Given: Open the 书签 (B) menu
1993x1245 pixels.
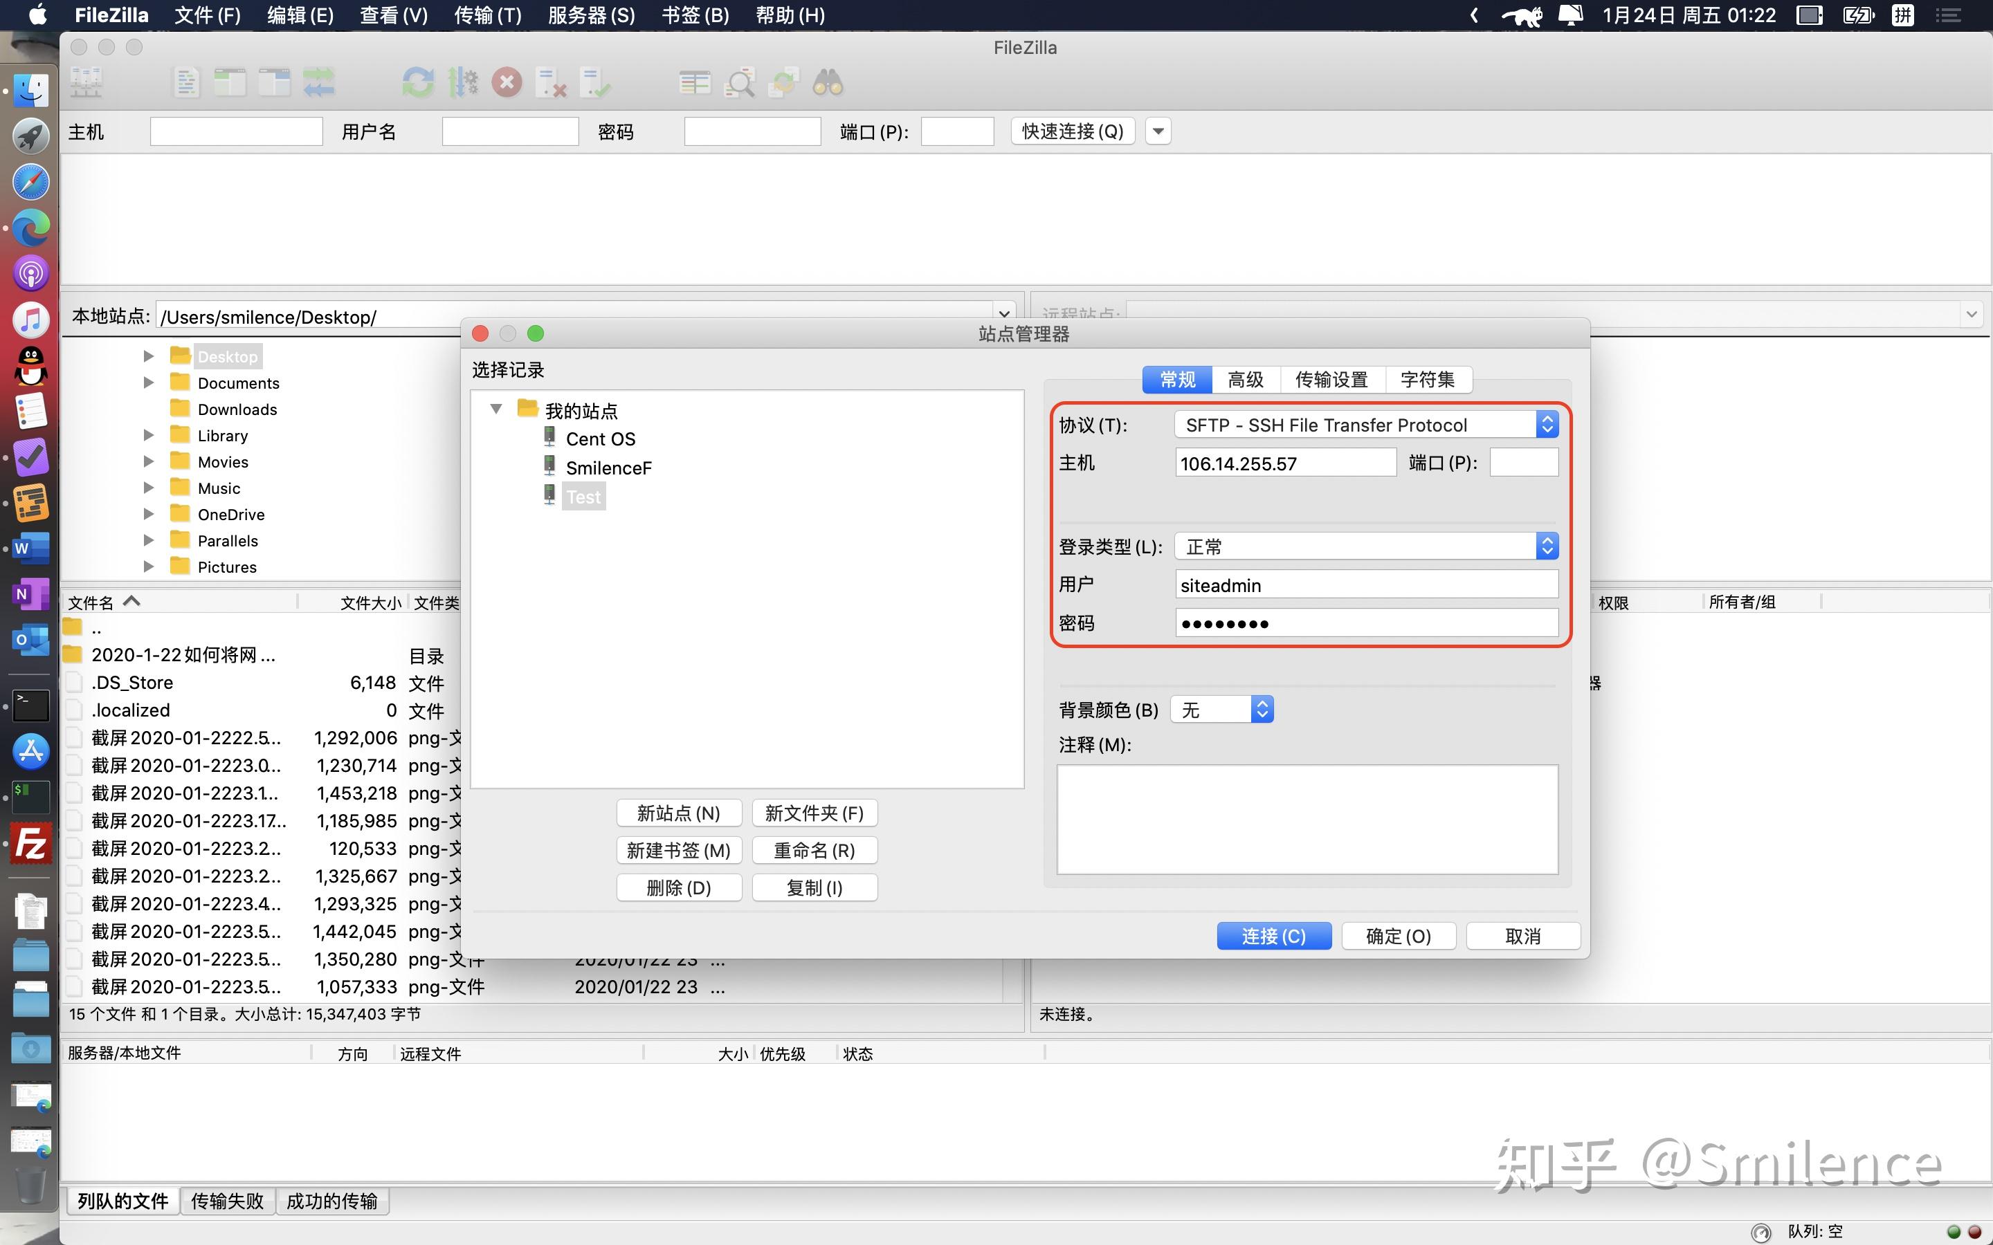Looking at the screenshot, I should (x=695, y=16).
